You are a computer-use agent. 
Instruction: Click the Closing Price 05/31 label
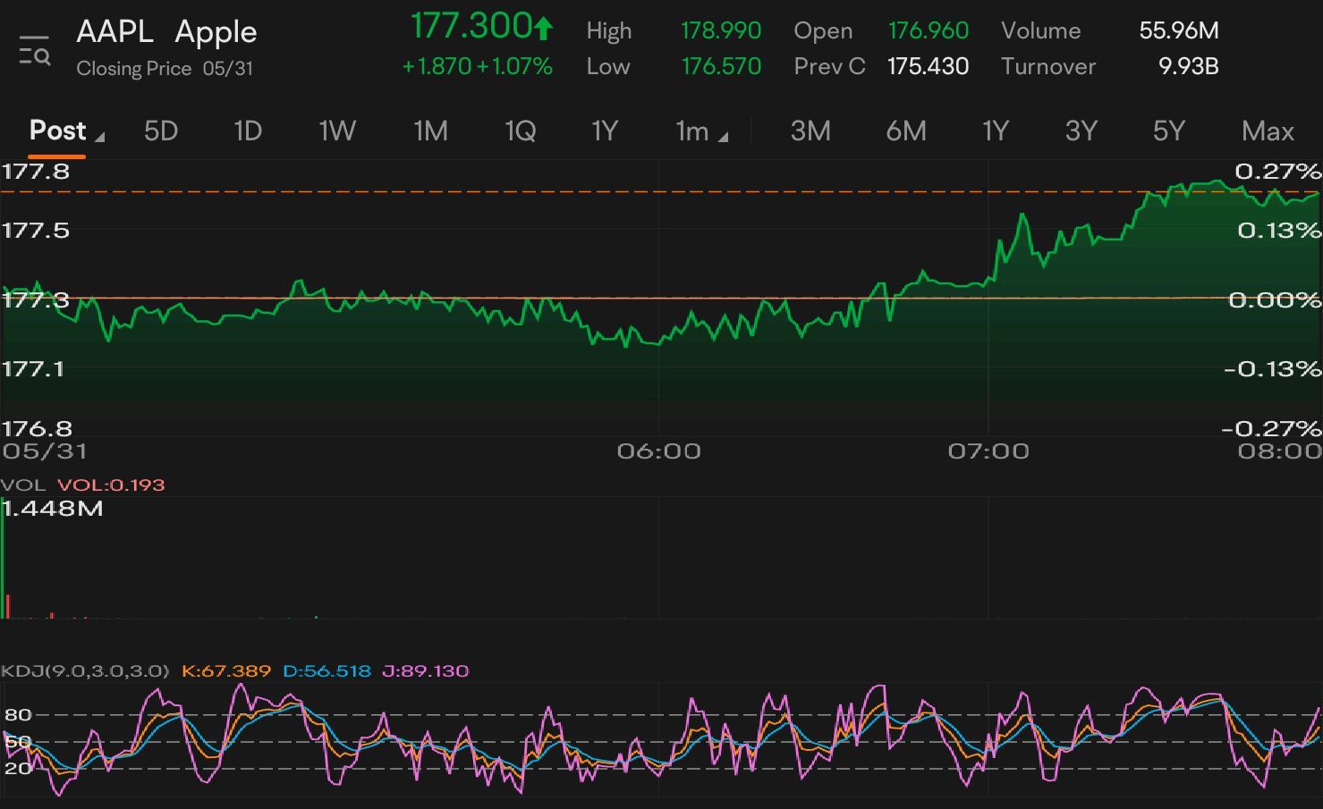[x=165, y=69]
